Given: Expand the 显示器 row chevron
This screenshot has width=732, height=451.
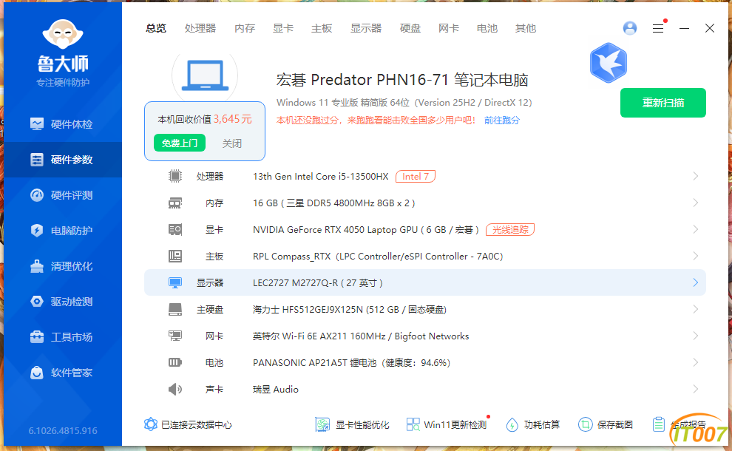Looking at the screenshot, I should [x=696, y=282].
